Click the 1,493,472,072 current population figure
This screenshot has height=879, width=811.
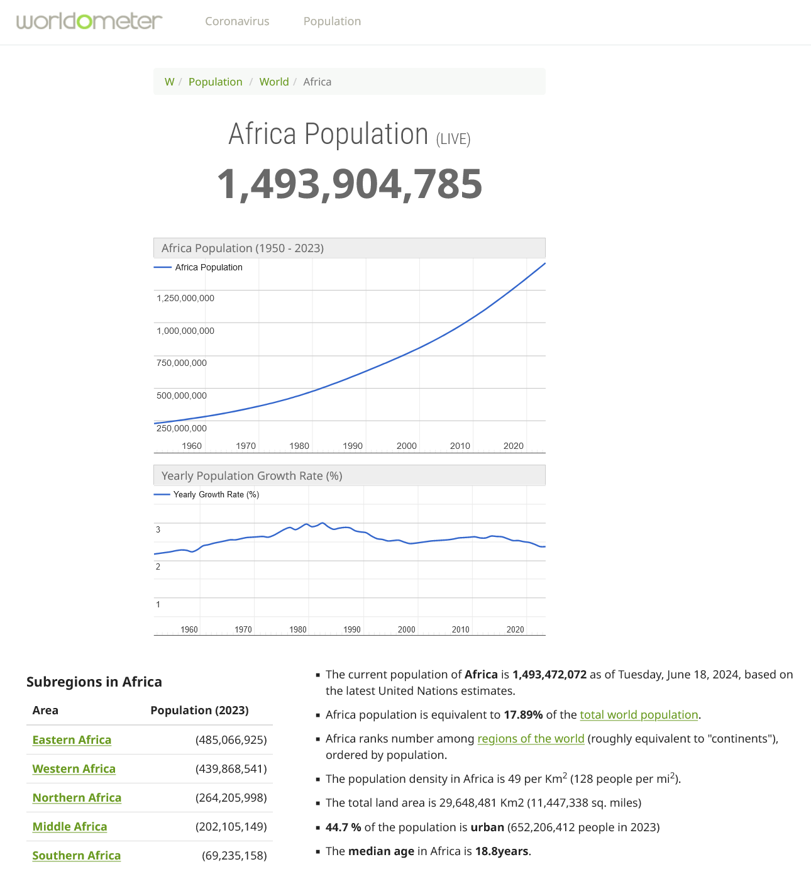point(549,675)
